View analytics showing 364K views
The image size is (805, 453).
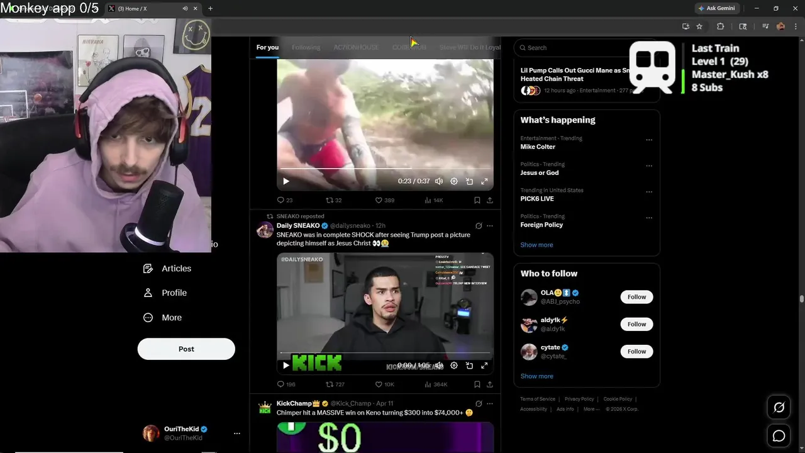pyautogui.click(x=435, y=384)
